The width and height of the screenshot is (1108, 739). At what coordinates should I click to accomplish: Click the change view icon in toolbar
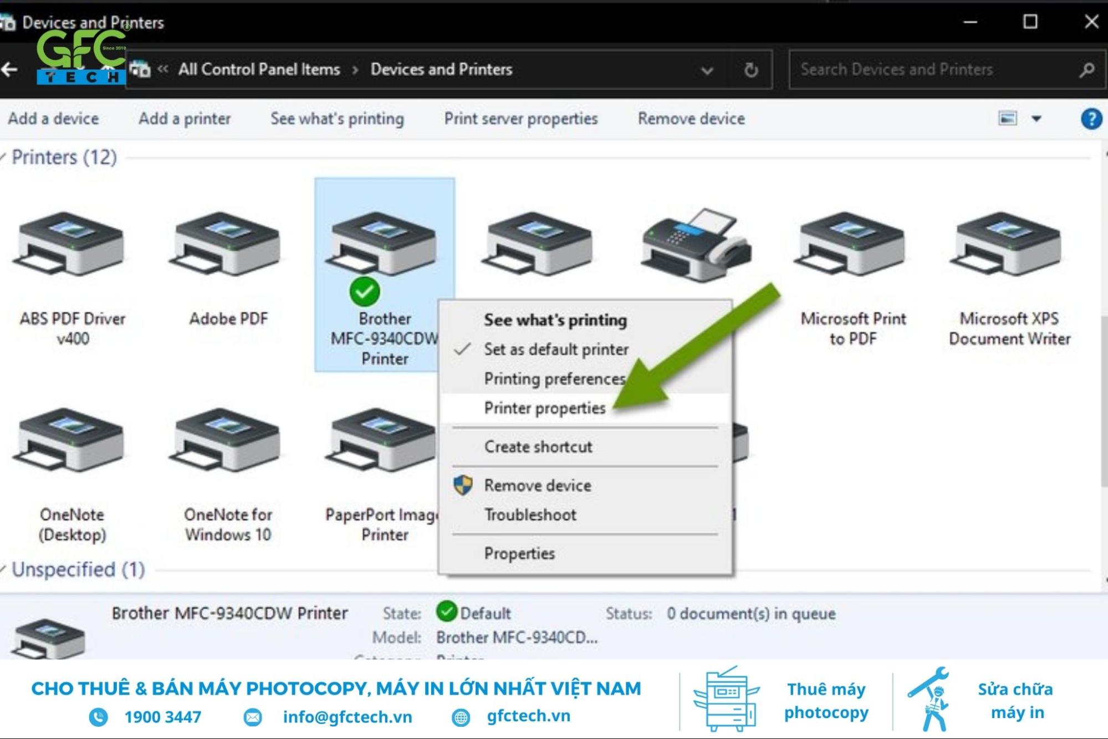click(1008, 118)
